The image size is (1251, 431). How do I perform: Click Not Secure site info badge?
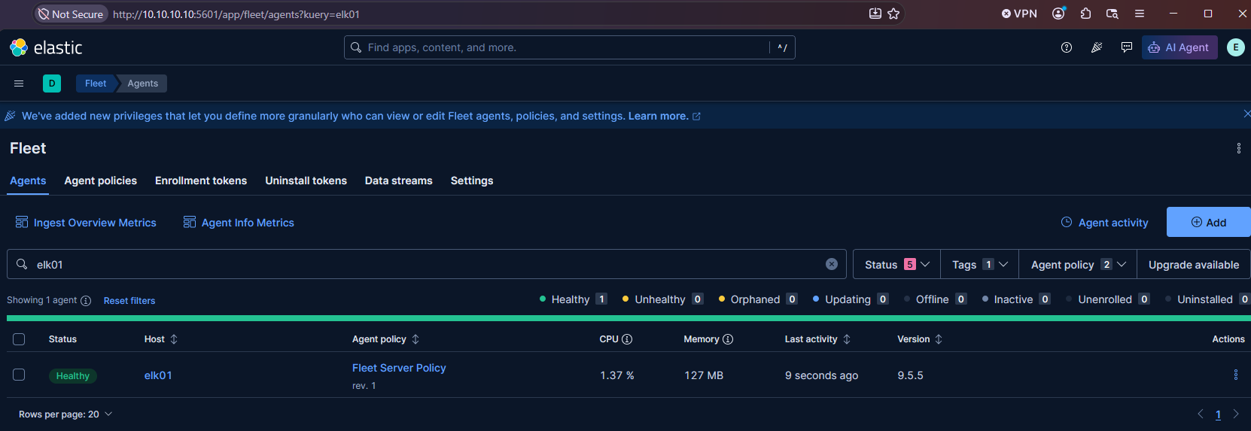click(x=71, y=14)
